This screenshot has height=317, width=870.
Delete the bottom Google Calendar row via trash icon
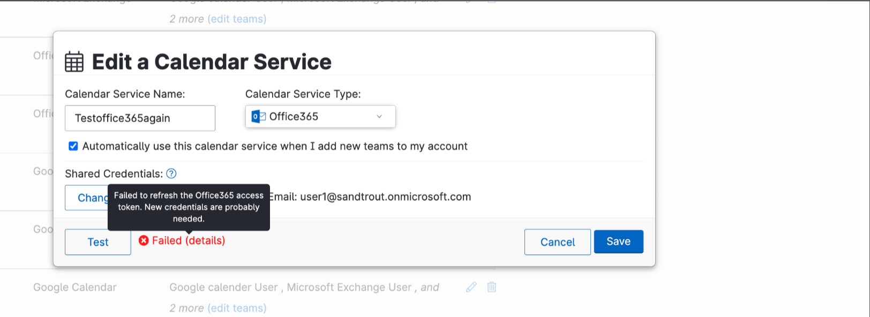click(x=491, y=287)
